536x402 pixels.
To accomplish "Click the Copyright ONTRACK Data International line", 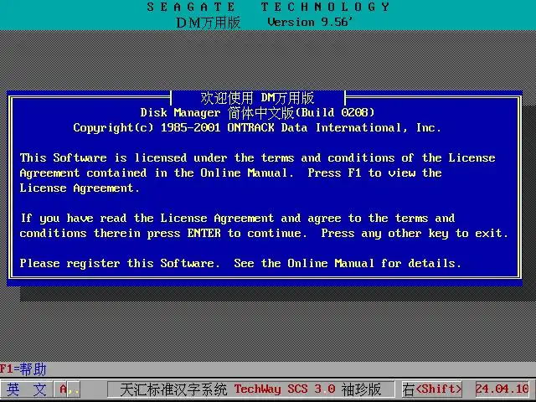I will click(x=257, y=128).
